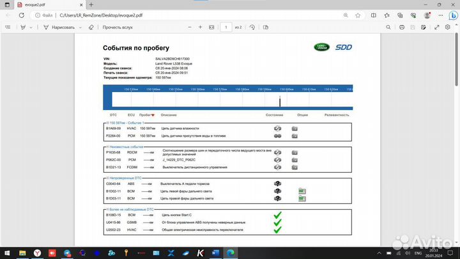Screen dimensions: 460x259
Task: Open the Bing Copilot sidebar
Action: (453, 15)
